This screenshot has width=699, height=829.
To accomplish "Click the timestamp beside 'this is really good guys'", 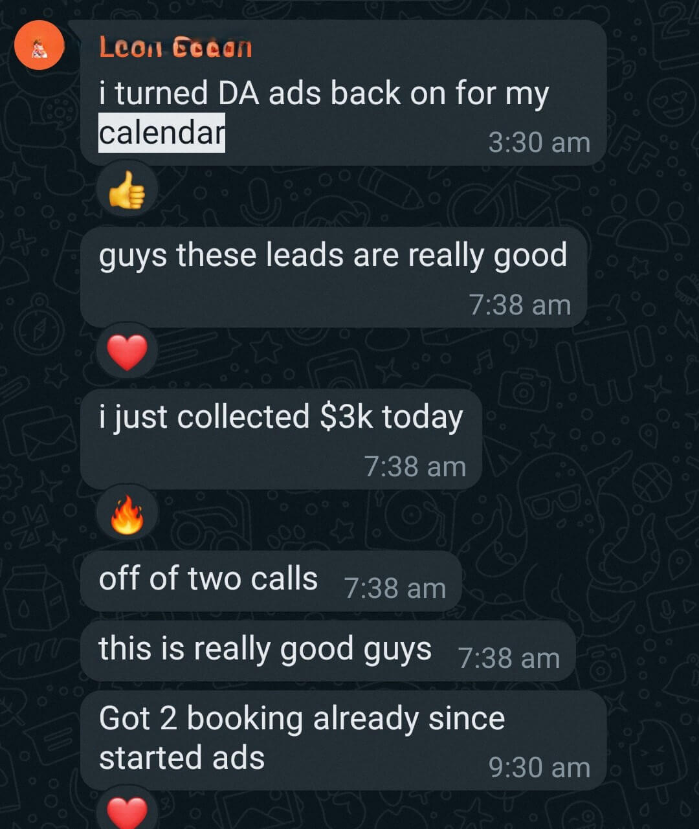I will point(509,658).
